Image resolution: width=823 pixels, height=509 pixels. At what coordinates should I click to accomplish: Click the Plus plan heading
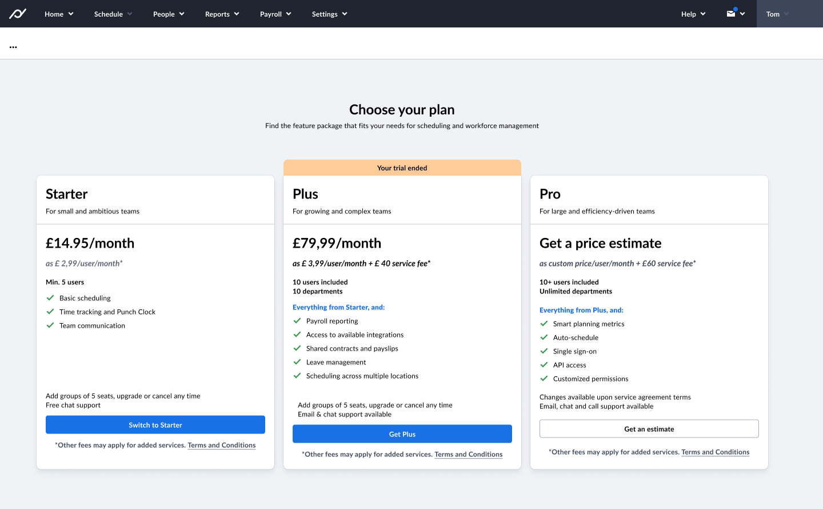pyautogui.click(x=305, y=194)
